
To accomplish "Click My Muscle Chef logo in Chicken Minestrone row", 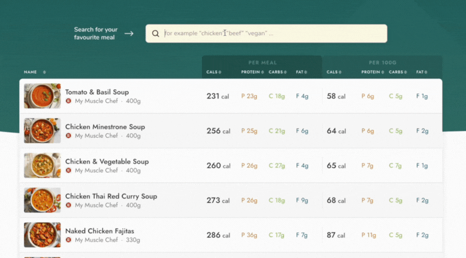I will point(68,136).
